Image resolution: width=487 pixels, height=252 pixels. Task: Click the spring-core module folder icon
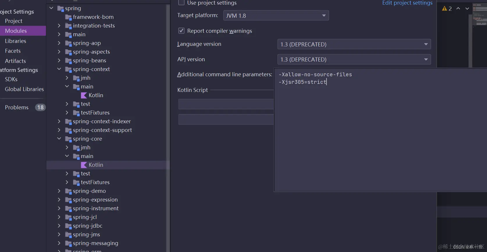(x=68, y=139)
